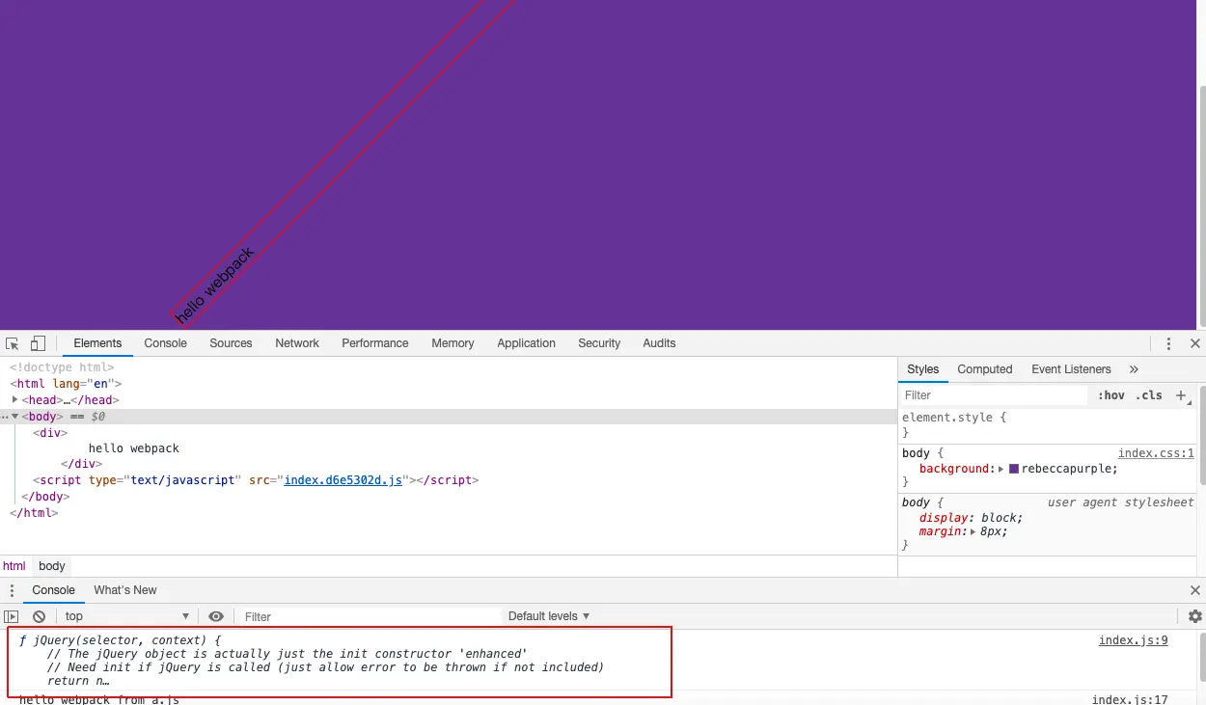The width and height of the screenshot is (1206, 705).
Task: Click the body breadcrumb item
Action: (x=52, y=566)
